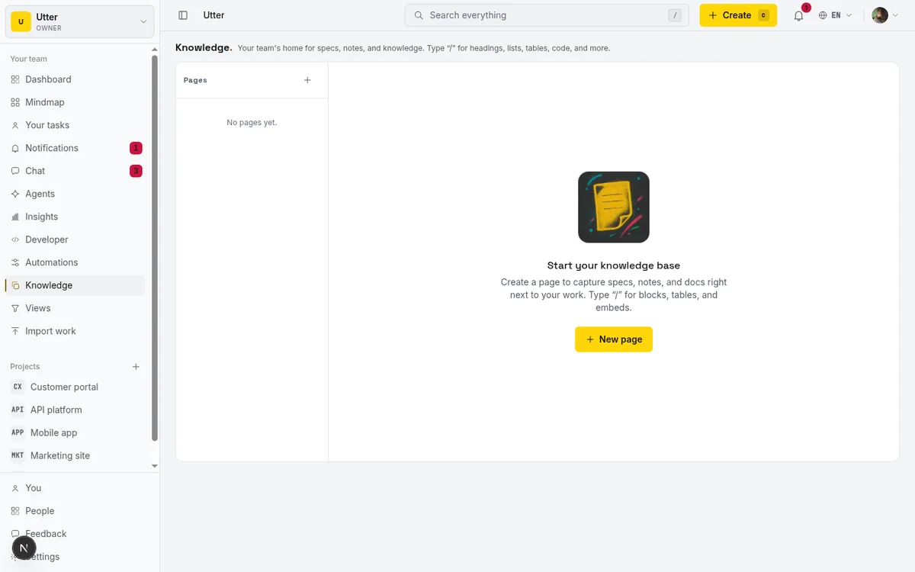Open the You person icon

(15, 488)
